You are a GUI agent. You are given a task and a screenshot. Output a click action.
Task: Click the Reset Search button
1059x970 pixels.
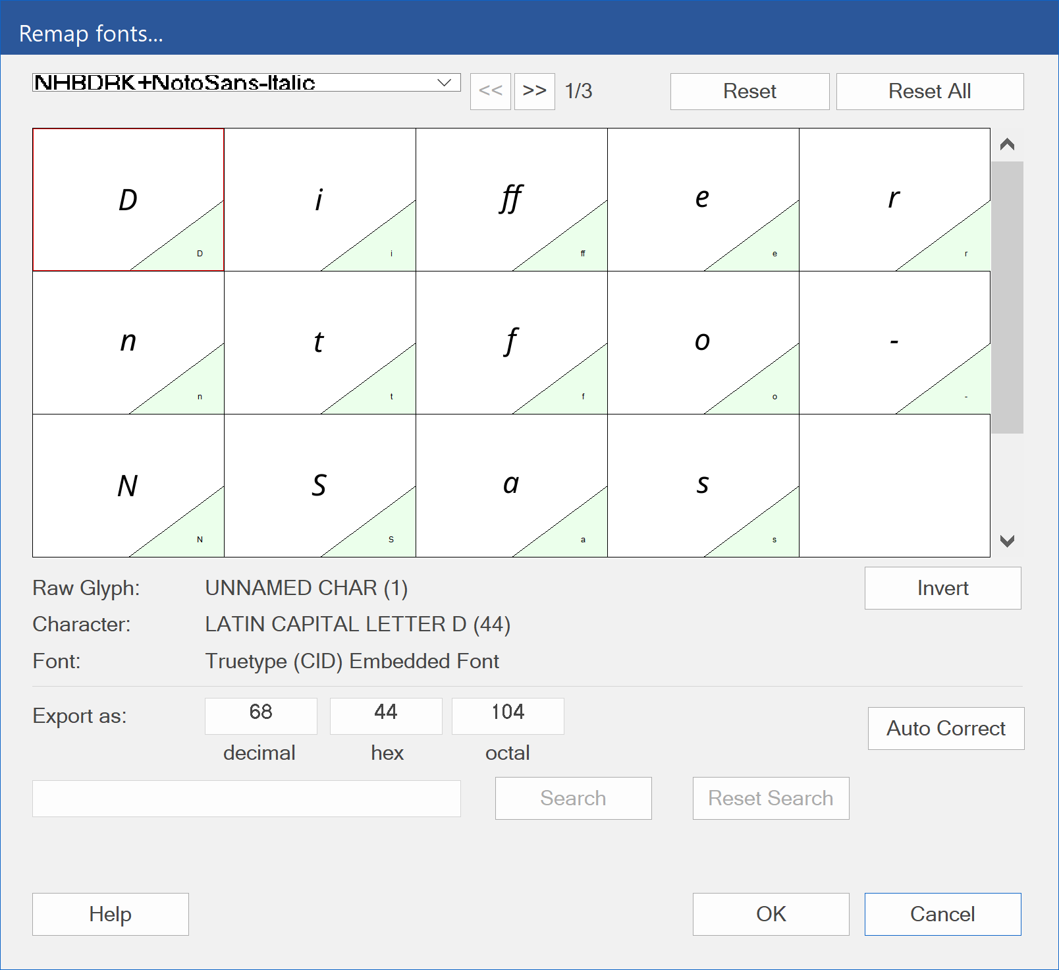(x=771, y=798)
